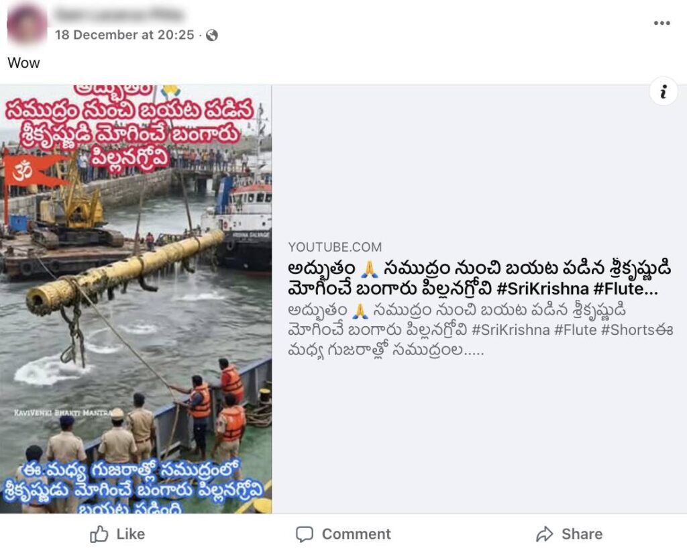The height and width of the screenshot is (559, 687).
Task: Click the 'Wow' post caption text
Action: pyautogui.click(x=23, y=63)
